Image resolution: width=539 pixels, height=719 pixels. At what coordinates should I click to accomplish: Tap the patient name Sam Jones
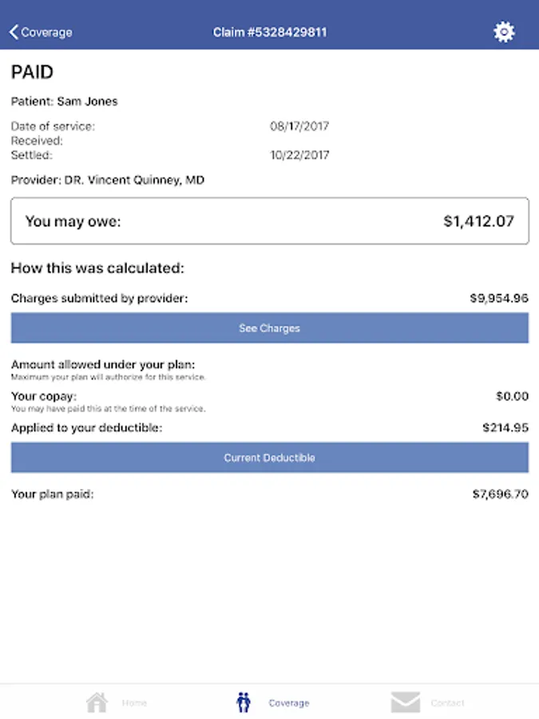point(88,101)
